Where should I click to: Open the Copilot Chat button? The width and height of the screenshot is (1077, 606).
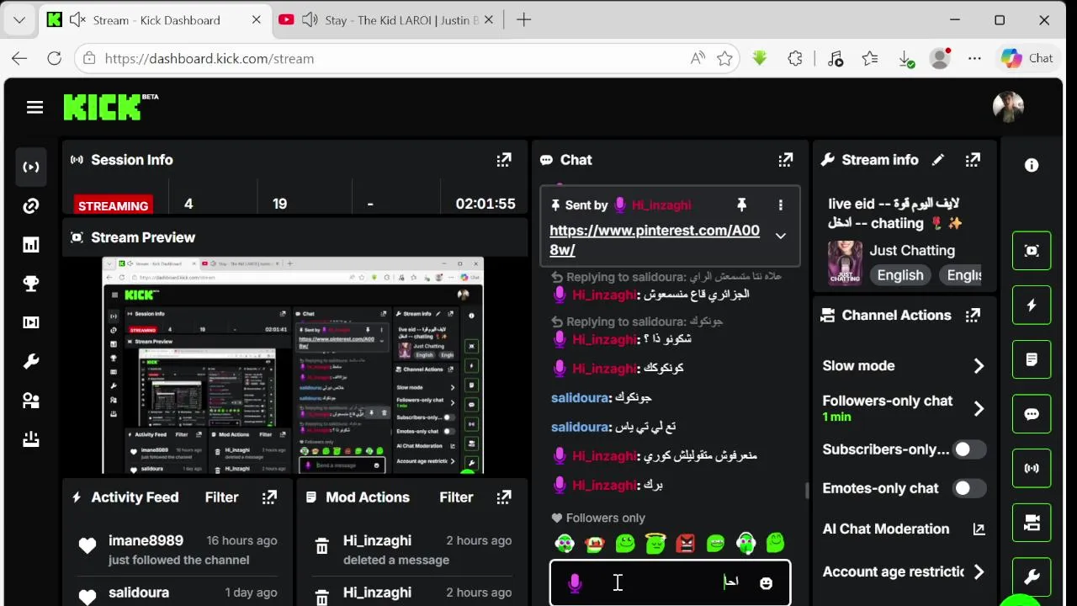pos(1027,58)
